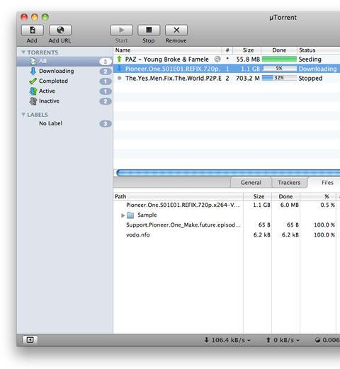340x369 pixels.
Task: Click the Downloading blue arrow icon
Action: pos(33,71)
